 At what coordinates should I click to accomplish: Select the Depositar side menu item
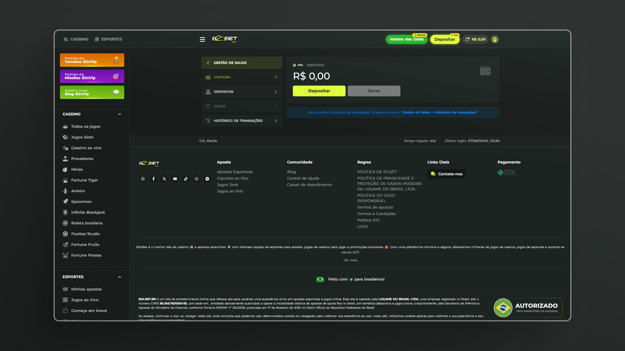coord(241,92)
